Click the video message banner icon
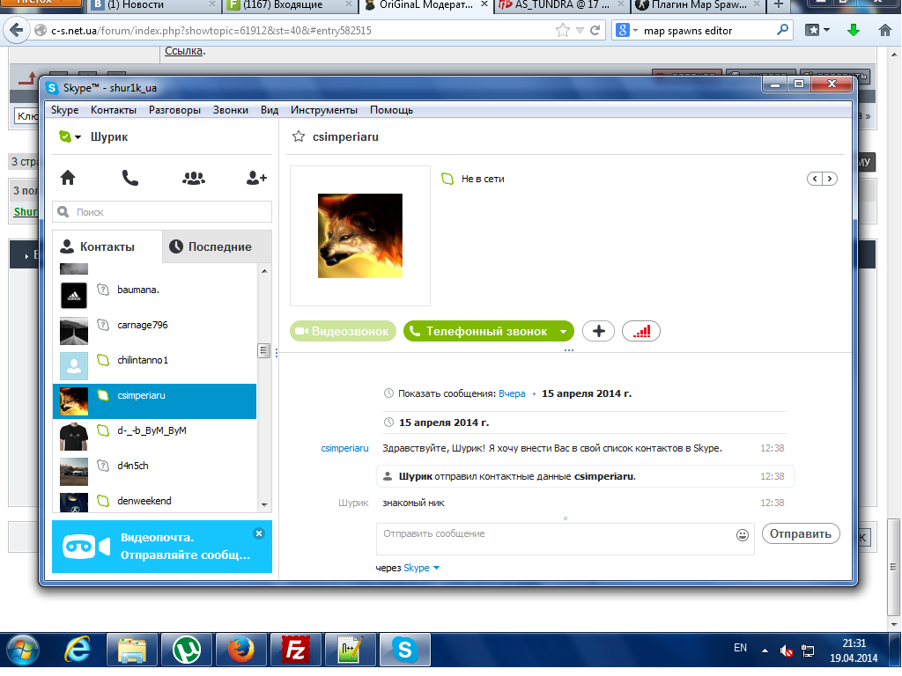The height and width of the screenshot is (676, 902). pyautogui.click(x=86, y=546)
